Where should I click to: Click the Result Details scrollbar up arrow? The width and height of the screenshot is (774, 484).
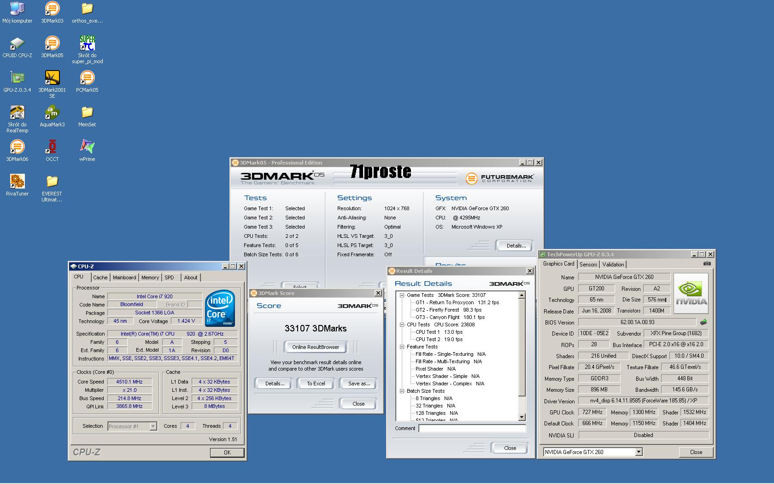[522, 295]
